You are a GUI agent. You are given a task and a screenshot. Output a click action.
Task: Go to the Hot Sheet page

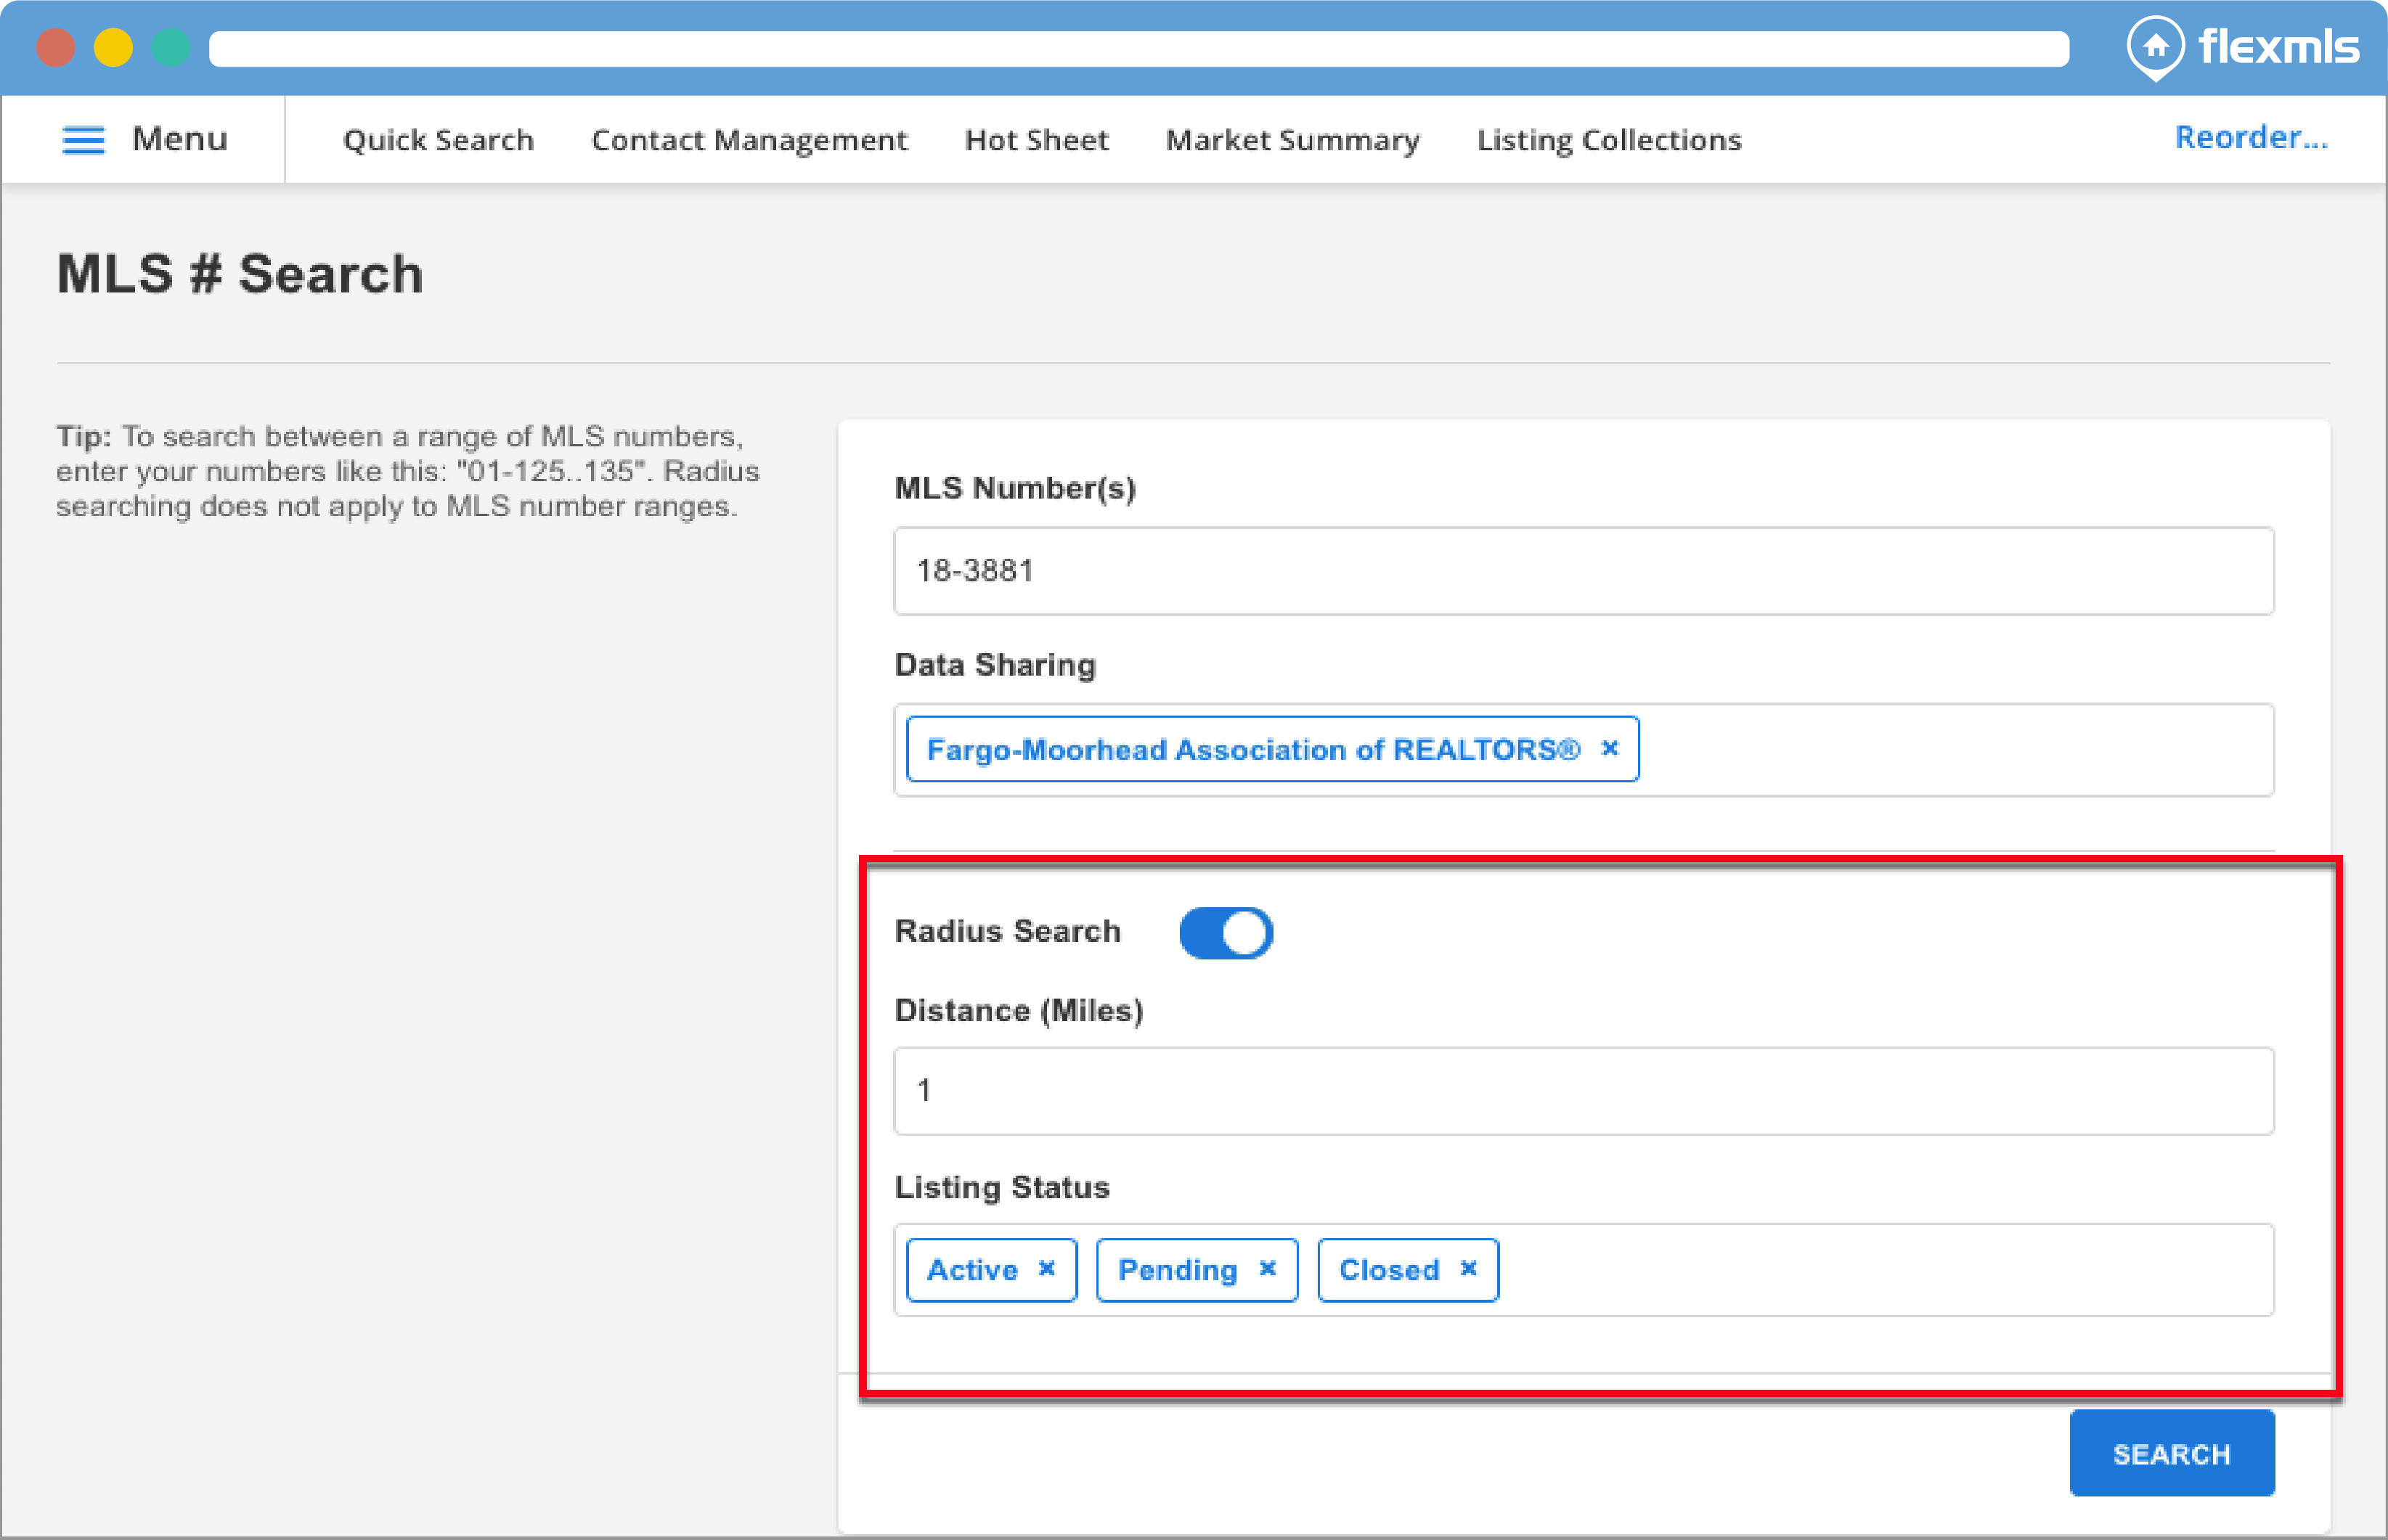1036,140
